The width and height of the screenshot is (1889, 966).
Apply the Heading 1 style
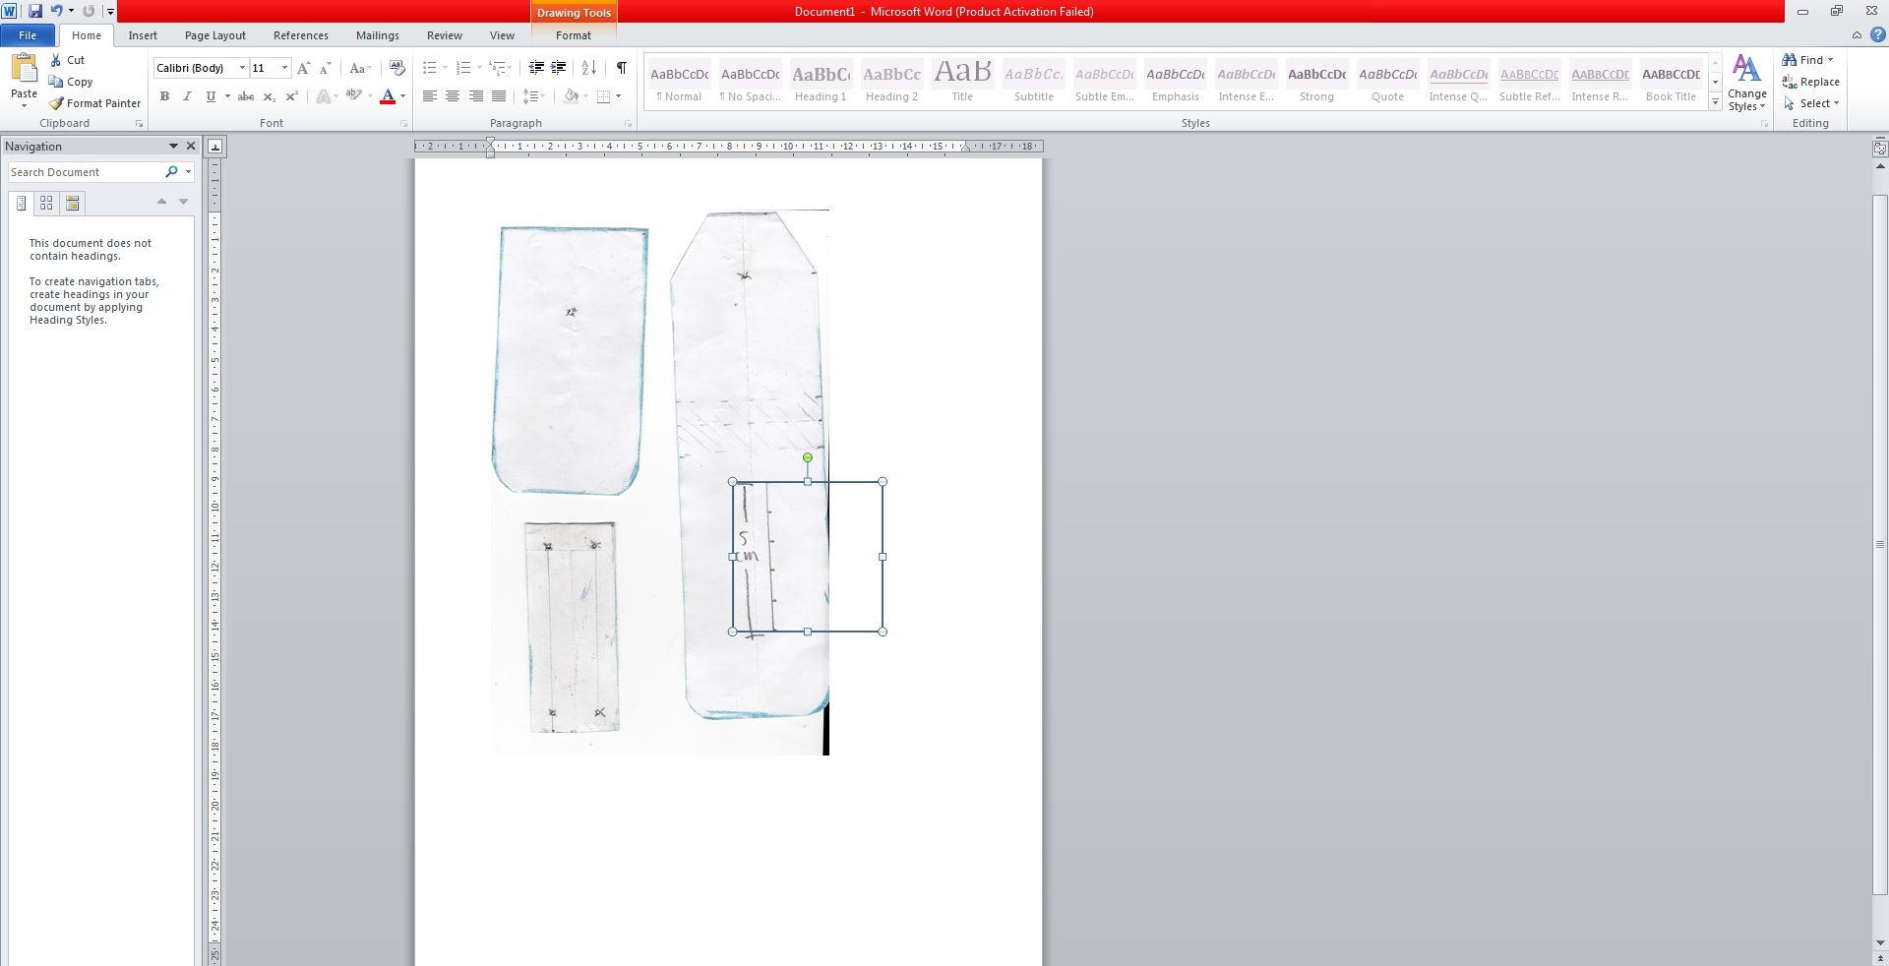821,82
